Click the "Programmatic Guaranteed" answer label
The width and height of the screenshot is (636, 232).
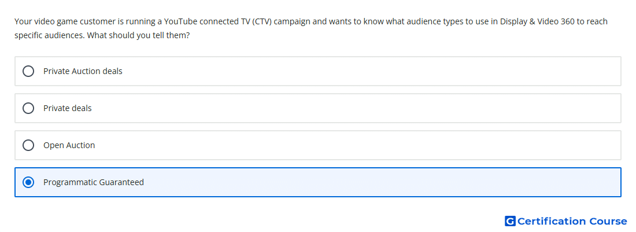pyautogui.click(x=94, y=182)
